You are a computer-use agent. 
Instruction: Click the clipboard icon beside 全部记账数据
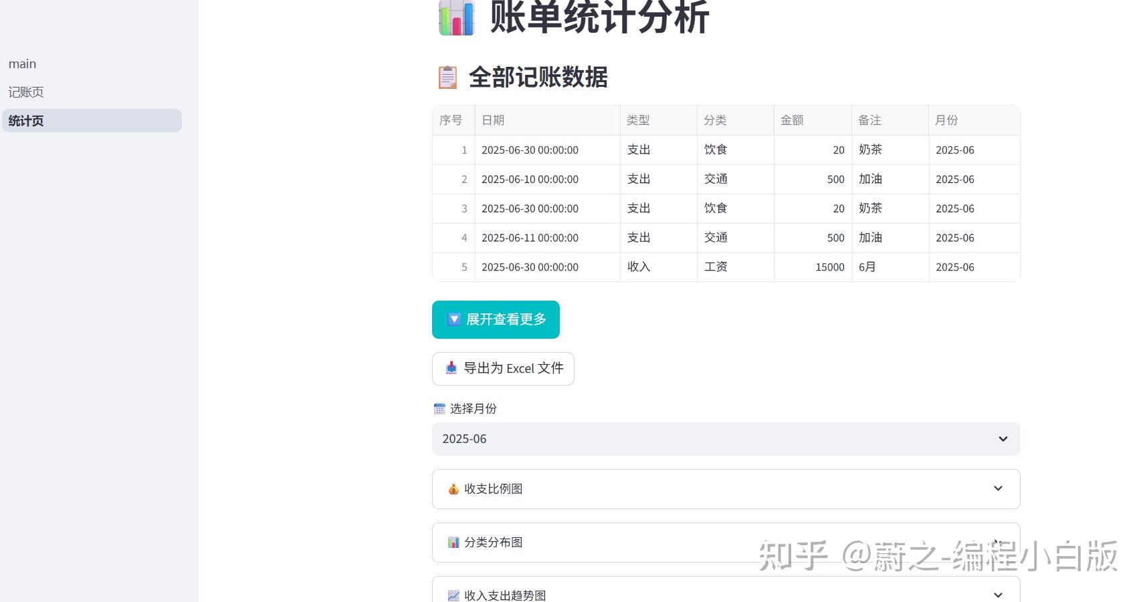coord(447,77)
